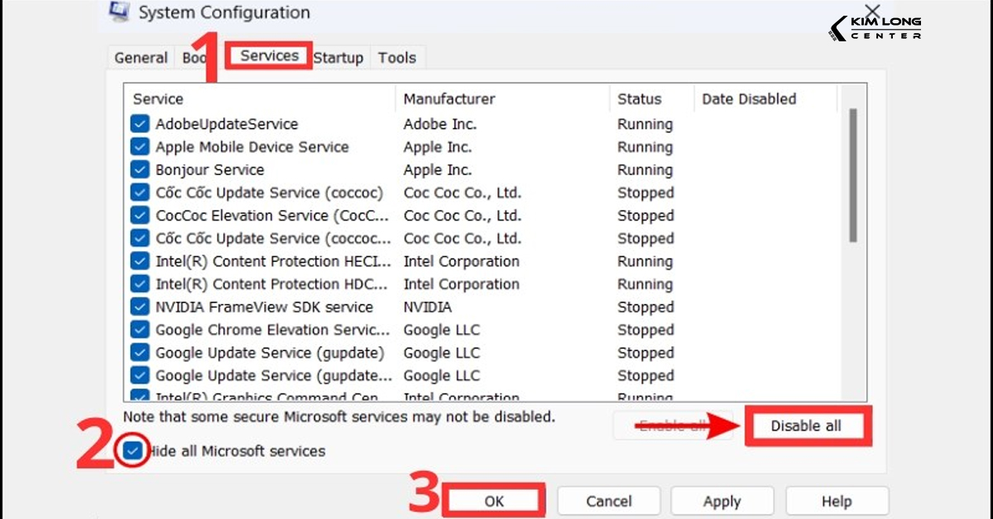The width and height of the screenshot is (993, 519).
Task: Click the Kim Long Center logo
Action: click(x=875, y=26)
